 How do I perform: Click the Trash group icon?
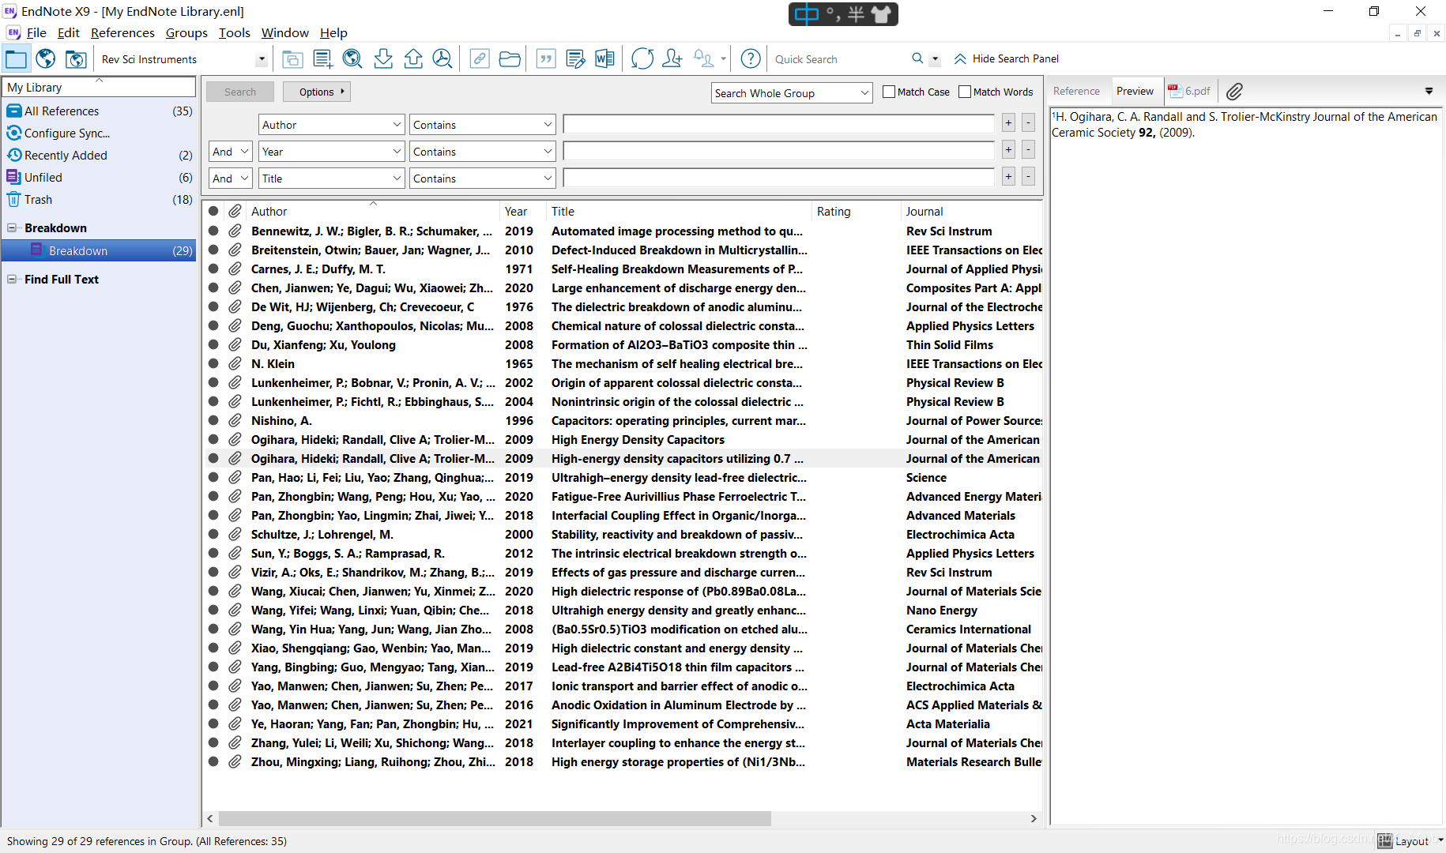coord(13,200)
